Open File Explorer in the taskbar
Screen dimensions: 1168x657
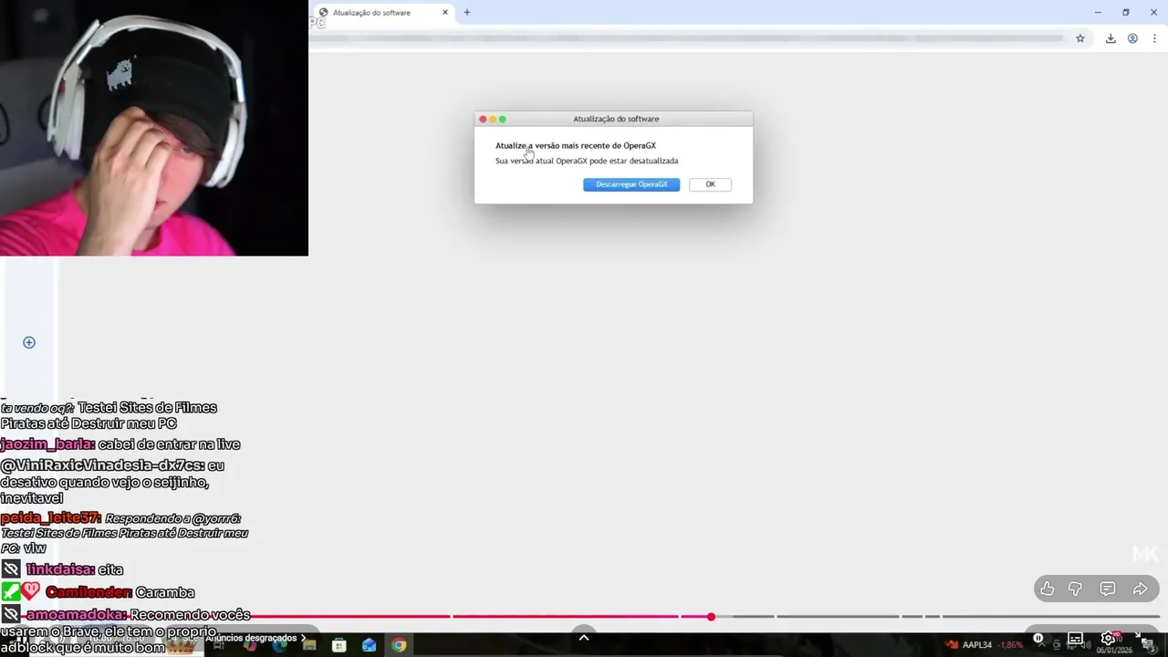click(x=309, y=645)
